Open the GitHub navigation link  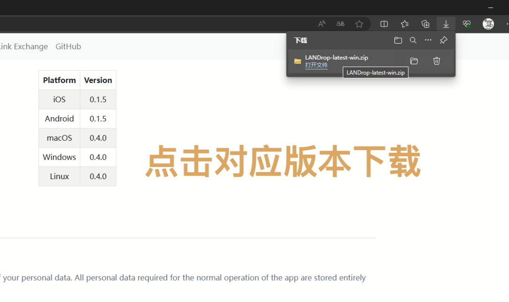(x=68, y=46)
